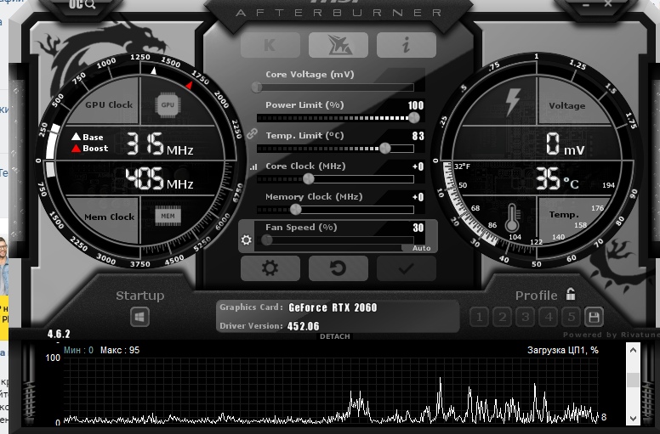This screenshot has height=434, width=660.
Task: Click the 405 MHz memory clock readout
Action: point(160,178)
